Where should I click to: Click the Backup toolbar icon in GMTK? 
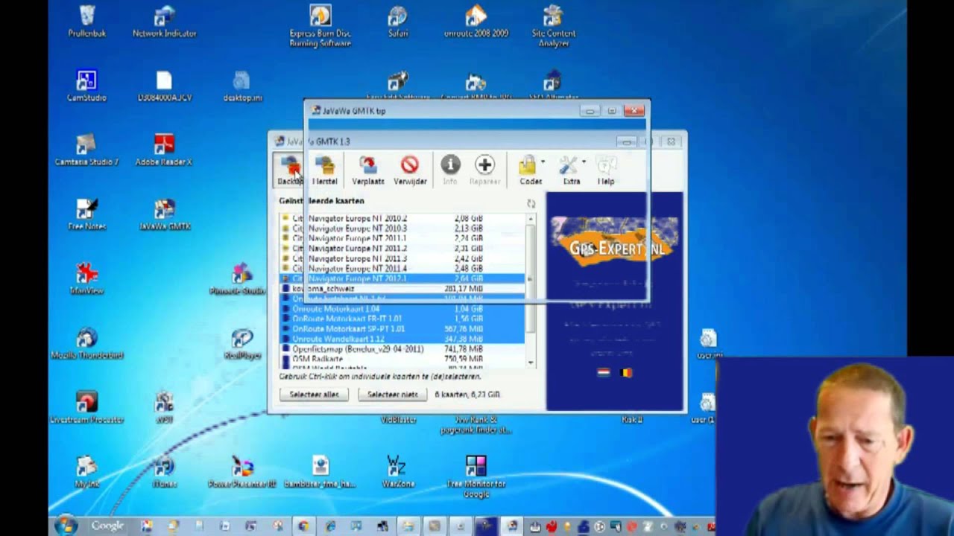[290, 170]
